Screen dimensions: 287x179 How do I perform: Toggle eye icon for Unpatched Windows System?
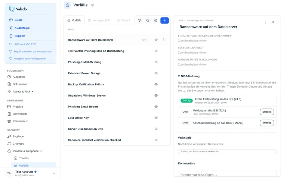pyautogui.click(x=156, y=95)
